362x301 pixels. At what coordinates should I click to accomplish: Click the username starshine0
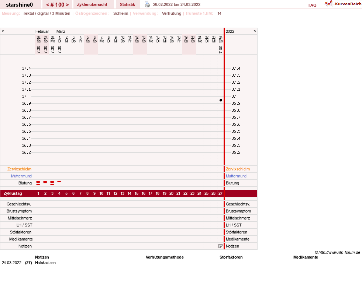coord(20,5)
